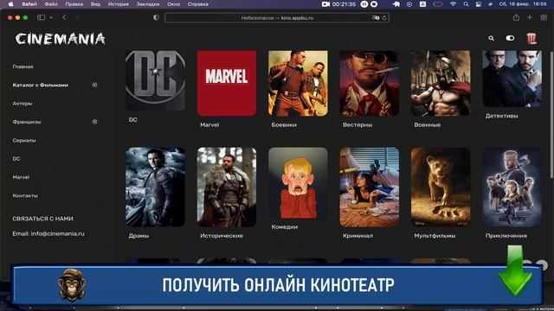Open the История menu
Image resolution: width=554 pixels, height=311 pixels.
(x=119, y=4)
